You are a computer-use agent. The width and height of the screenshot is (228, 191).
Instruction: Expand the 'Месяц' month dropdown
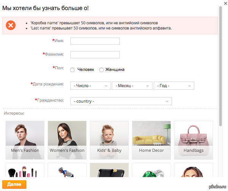tap(132, 86)
